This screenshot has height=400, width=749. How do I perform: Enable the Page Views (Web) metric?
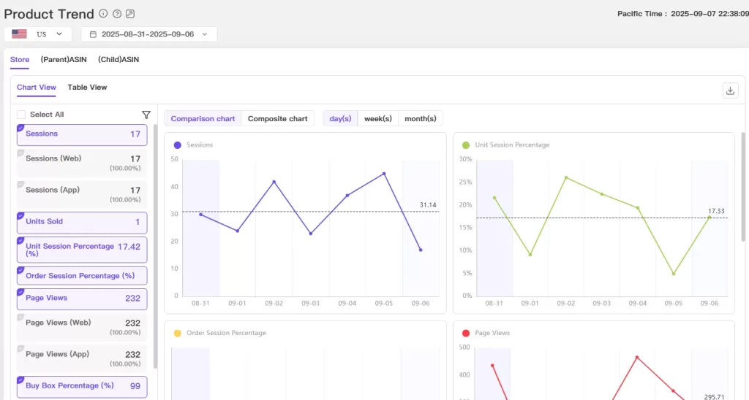point(82,327)
